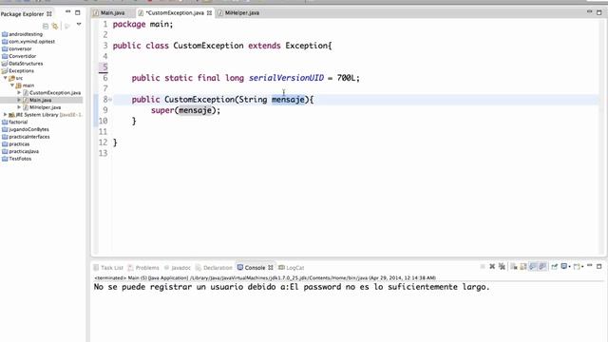Click the Exceptions project icon
This screenshot has height=342, width=608.
(5, 71)
